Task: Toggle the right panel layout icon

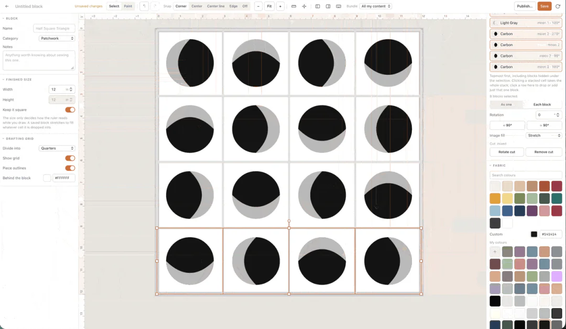Action: (328, 6)
